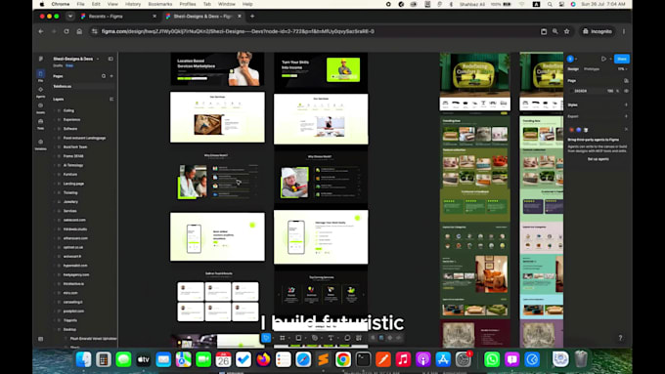The height and width of the screenshot is (374, 665).
Task: Open the Actions tool in bottom toolbar
Action: (359, 338)
